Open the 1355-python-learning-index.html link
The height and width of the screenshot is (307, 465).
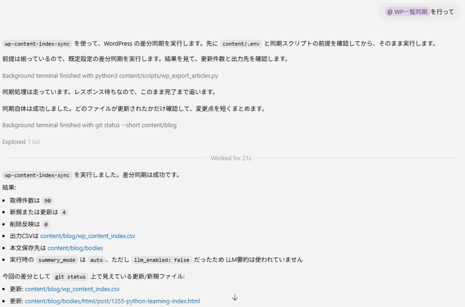click(x=112, y=301)
